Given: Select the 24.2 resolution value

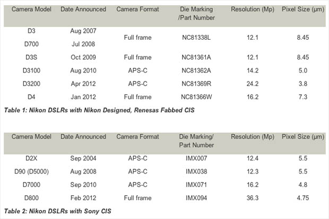Looking at the screenshot, I should point(253,84).
